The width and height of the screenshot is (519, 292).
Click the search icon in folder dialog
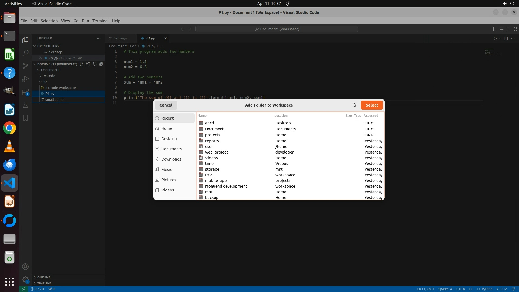pyautogui.click(x=354, y=105)
